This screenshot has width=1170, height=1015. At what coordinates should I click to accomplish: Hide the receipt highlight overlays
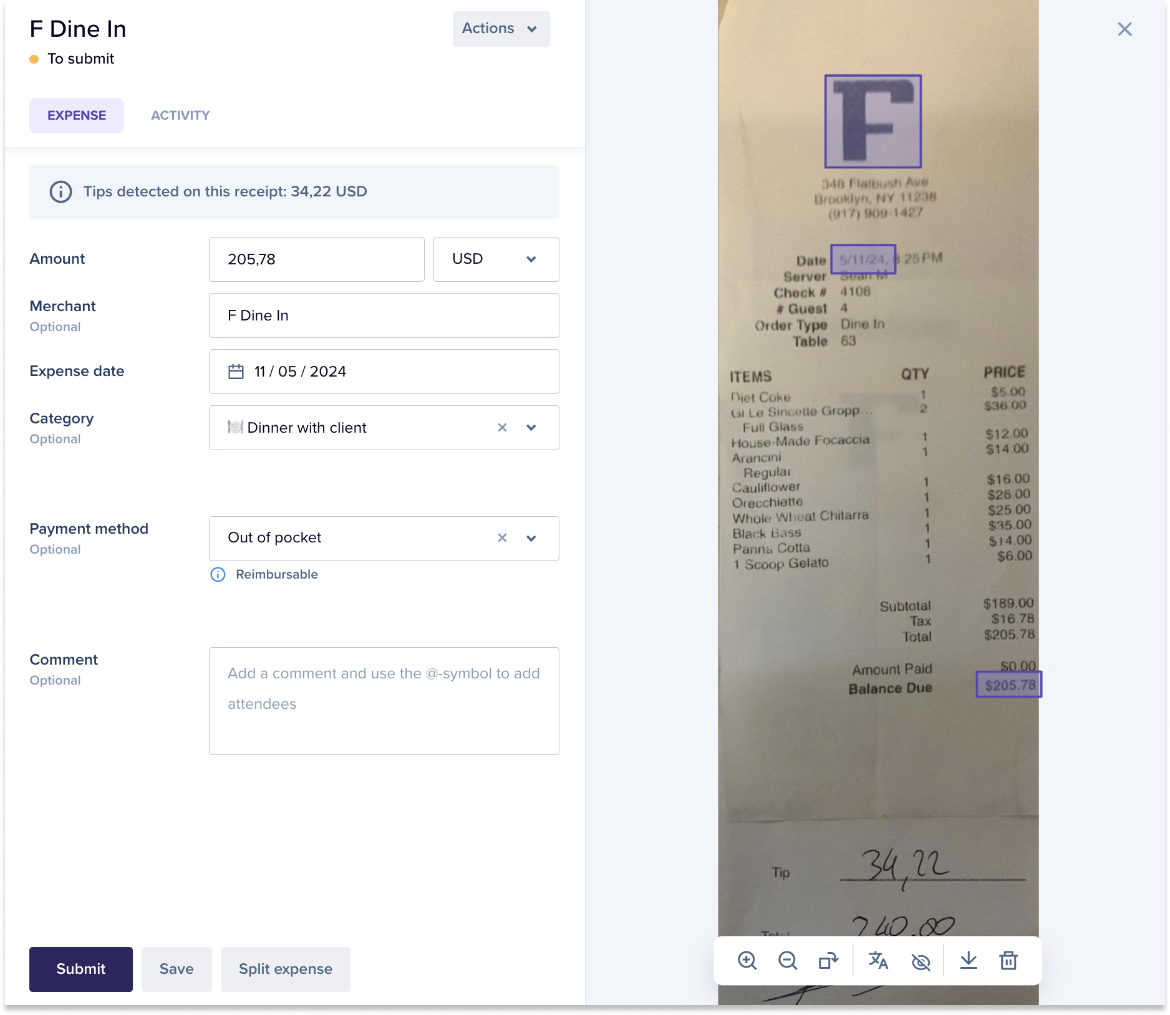click(921, 961)
